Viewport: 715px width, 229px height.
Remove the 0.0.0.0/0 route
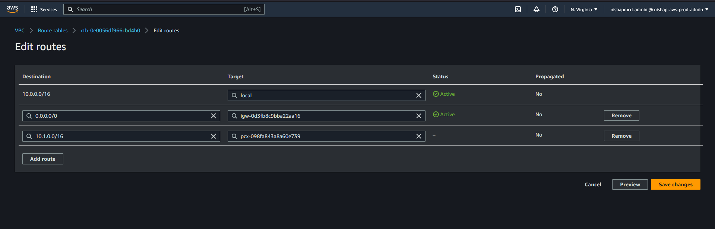click(x=621, y=115)
